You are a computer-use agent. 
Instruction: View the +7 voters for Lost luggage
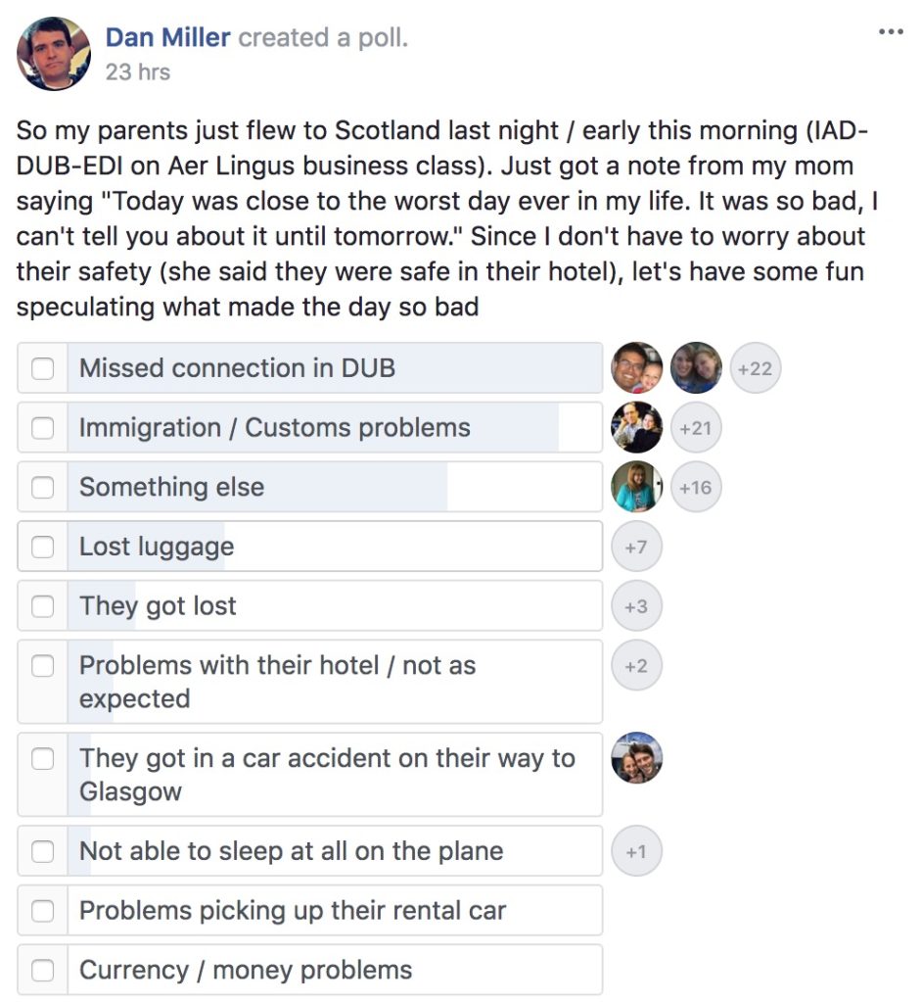coord(636,547)
